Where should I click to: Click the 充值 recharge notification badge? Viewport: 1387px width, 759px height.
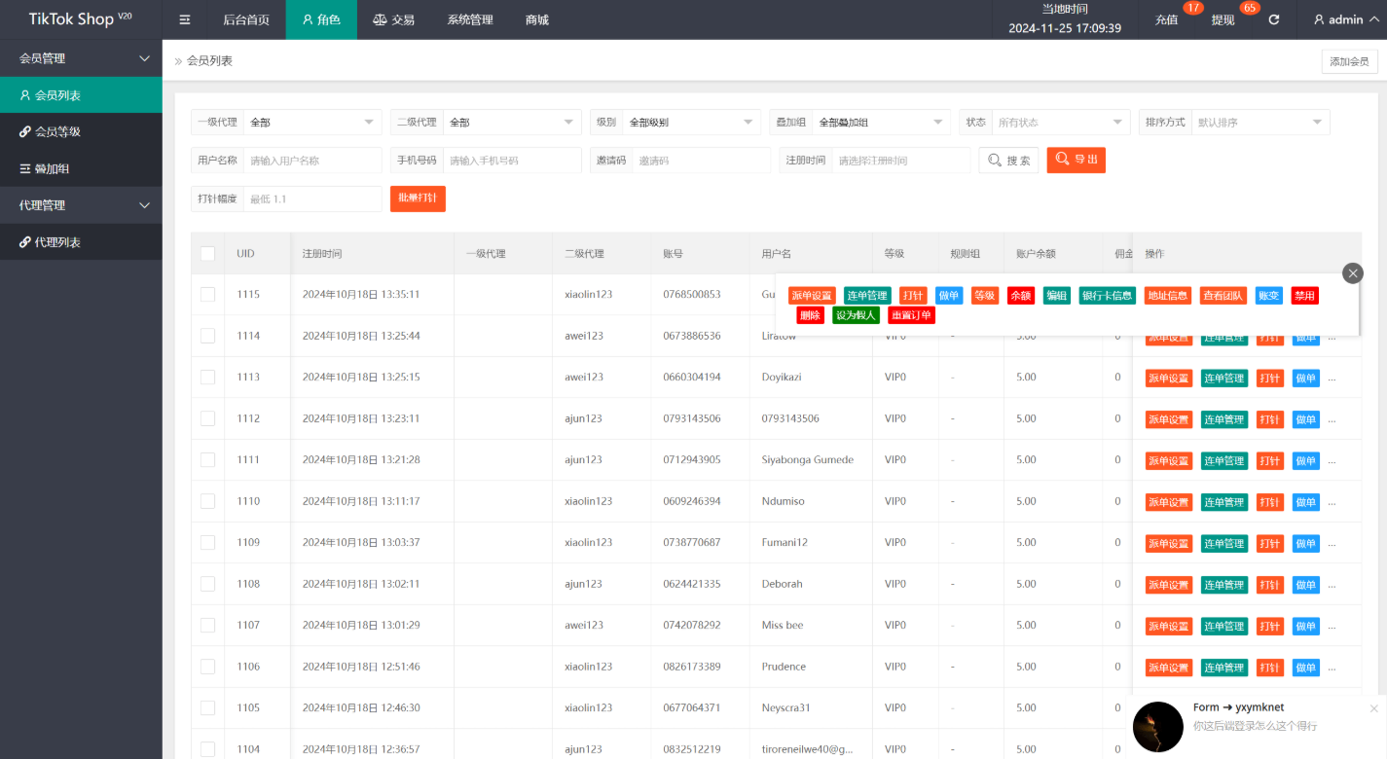point(1192,9)
